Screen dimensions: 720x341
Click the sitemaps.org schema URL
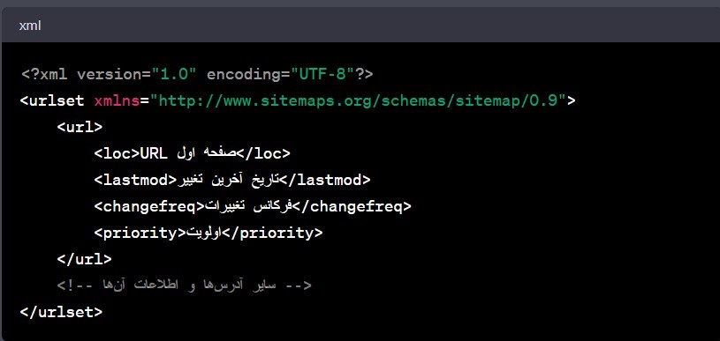coord(361,100)
